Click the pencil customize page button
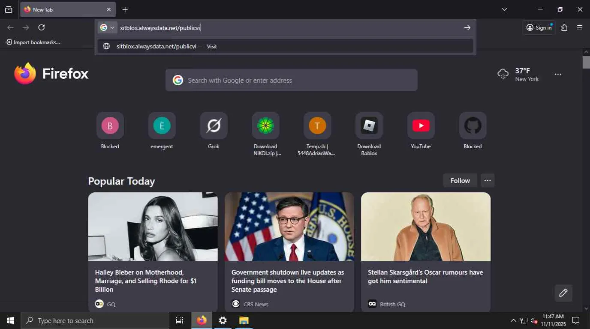 [563, 293]
